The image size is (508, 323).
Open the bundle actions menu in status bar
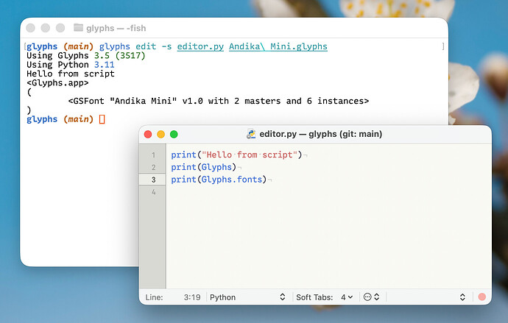coord(371,297)
